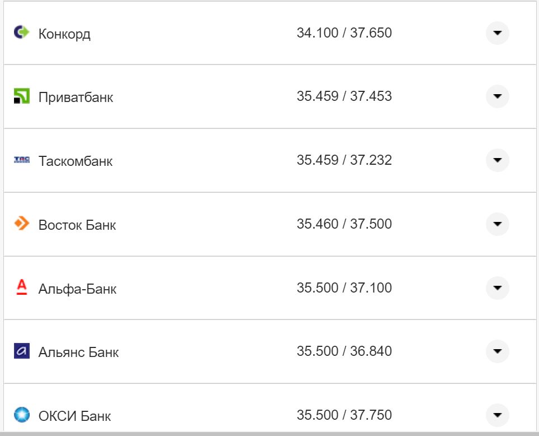Click Альянс Банк rate 35.500 / 36.840
This screenshot has height=436, width=539.
344,351
